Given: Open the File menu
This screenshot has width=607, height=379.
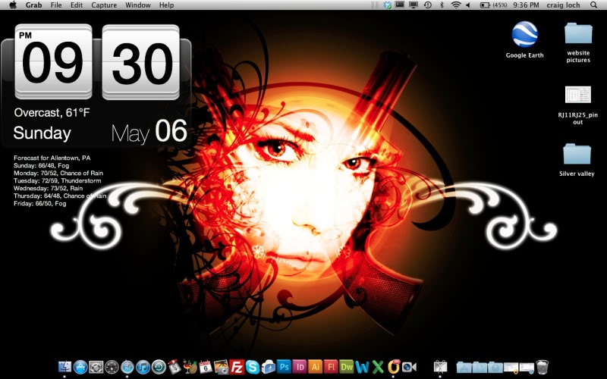Looking at the screenshot, I should [x=56, y=5].
